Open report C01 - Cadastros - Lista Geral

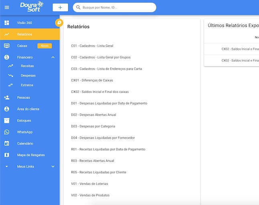coord(92,46)
